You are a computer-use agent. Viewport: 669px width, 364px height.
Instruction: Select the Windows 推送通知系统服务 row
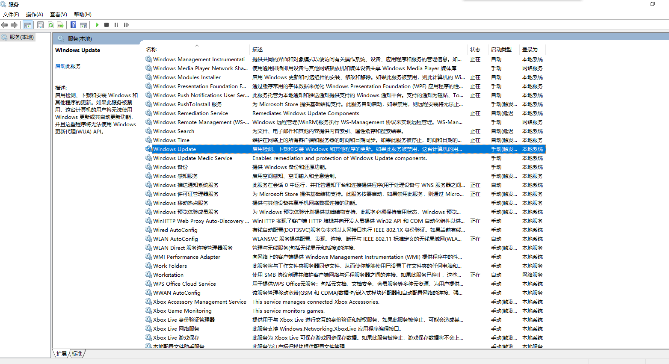pyautogui.click(x=345, y=185)
